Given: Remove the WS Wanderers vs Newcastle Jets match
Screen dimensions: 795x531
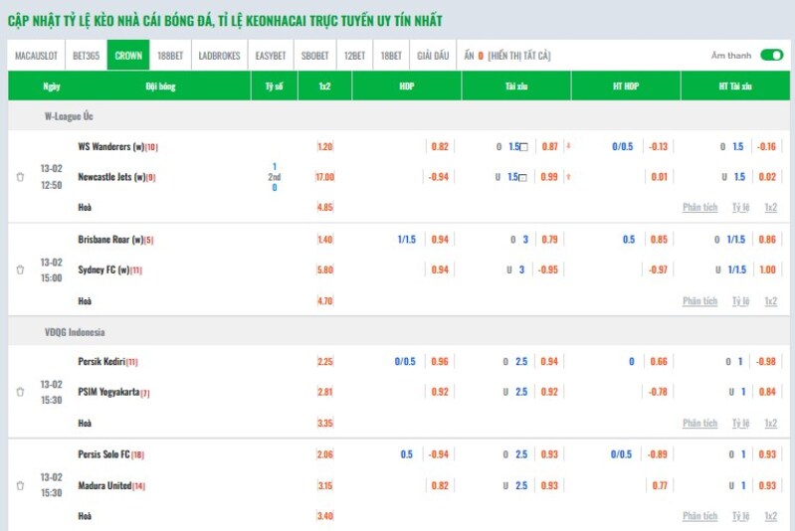Looking at the screenshot, I should [20, 177].
